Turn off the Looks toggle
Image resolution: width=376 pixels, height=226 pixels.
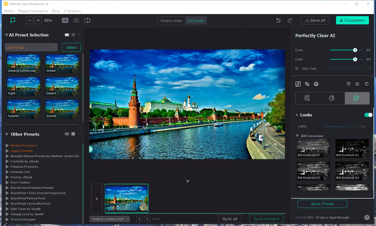point(368,115)
